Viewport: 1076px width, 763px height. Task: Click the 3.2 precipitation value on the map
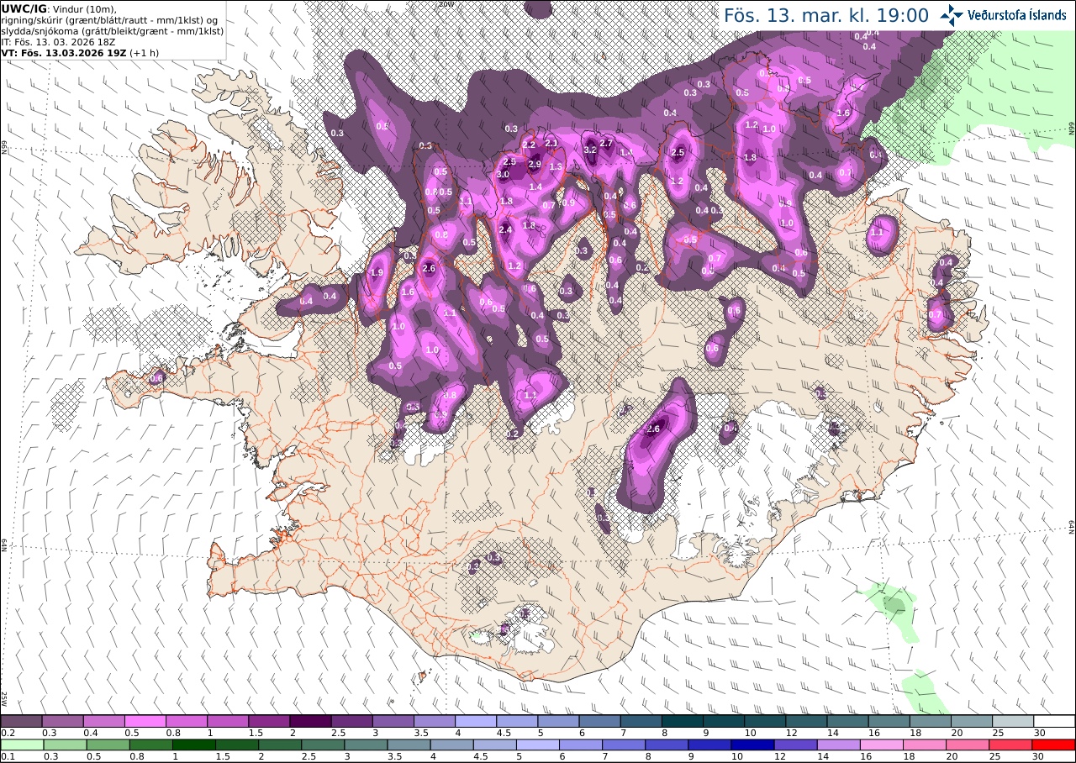(x=590, y=150)
